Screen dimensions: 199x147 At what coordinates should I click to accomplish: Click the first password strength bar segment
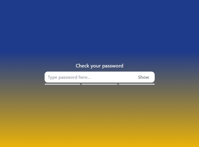click(x=62, y=84)
